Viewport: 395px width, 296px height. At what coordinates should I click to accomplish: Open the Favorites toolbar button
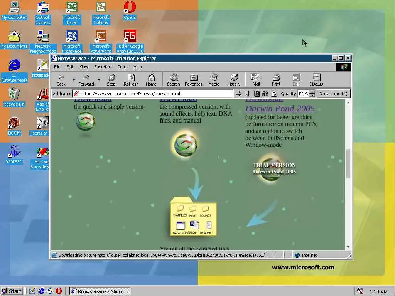tap(194, 80)
